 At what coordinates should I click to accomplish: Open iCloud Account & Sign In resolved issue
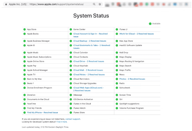click(x=90, y=35)
